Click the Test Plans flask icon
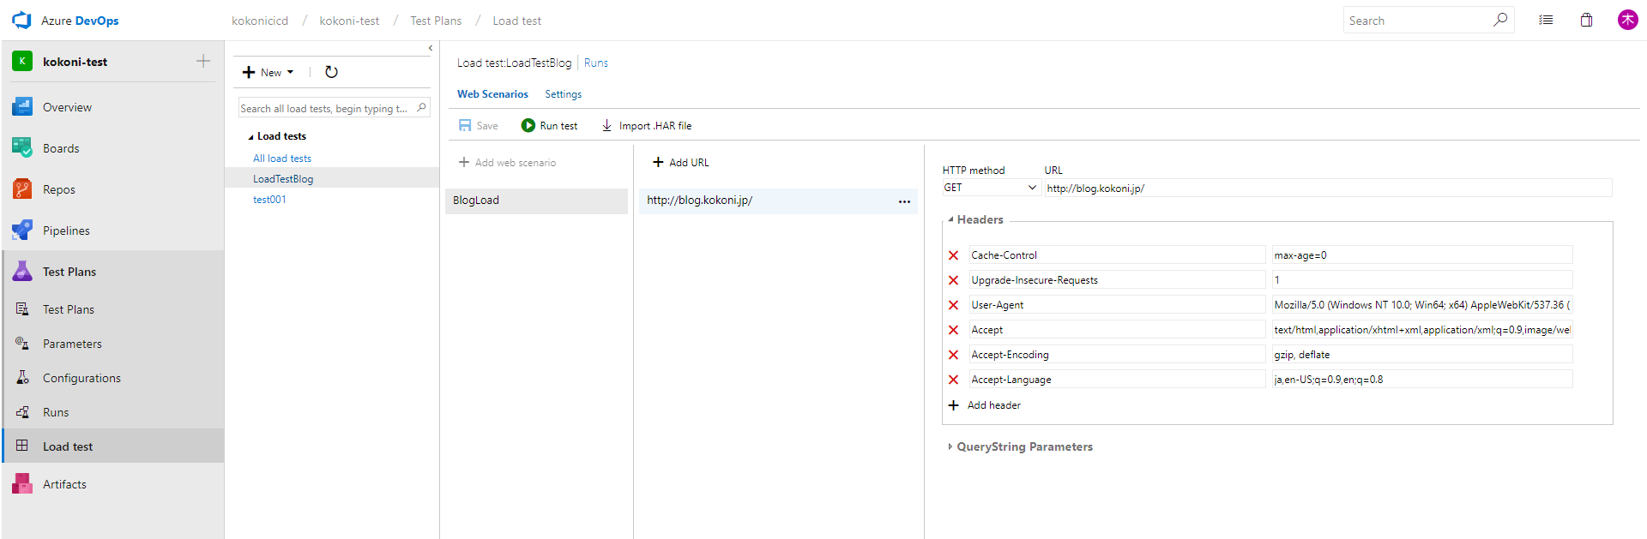 pos(22,272)
